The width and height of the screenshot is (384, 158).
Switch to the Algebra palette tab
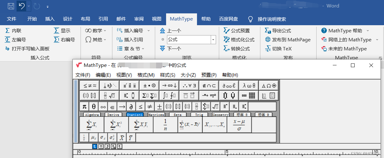pos(92,115)
